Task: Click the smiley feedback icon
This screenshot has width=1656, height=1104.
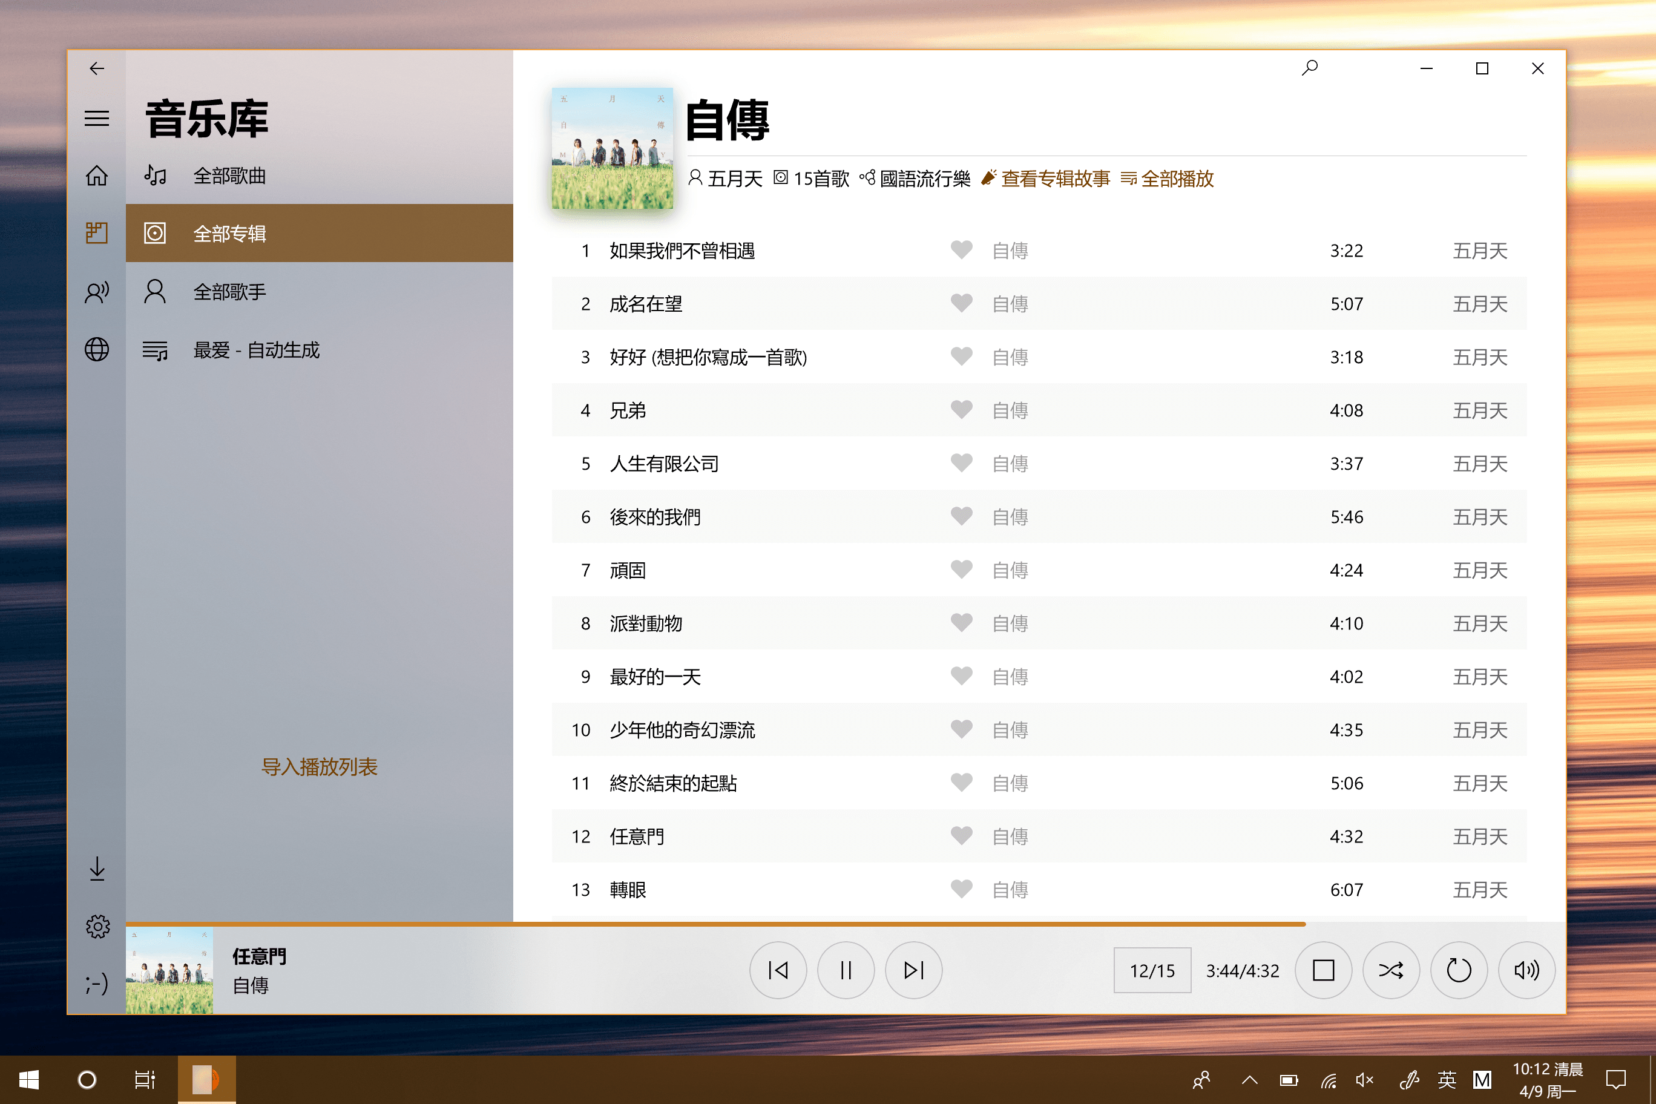Action: (97, 984)
